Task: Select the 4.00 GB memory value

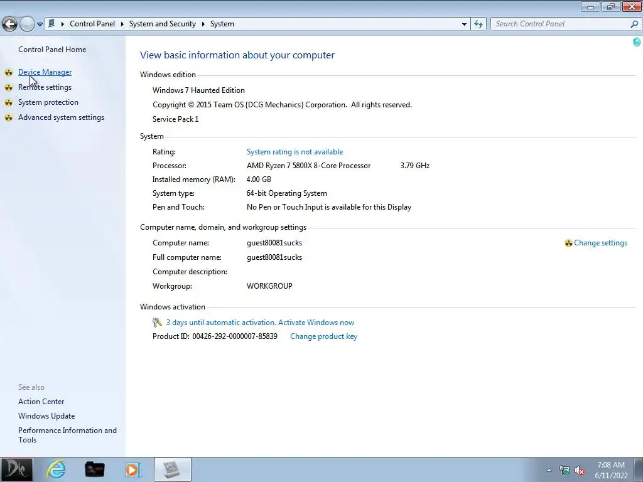Action: tap(259, 179)
